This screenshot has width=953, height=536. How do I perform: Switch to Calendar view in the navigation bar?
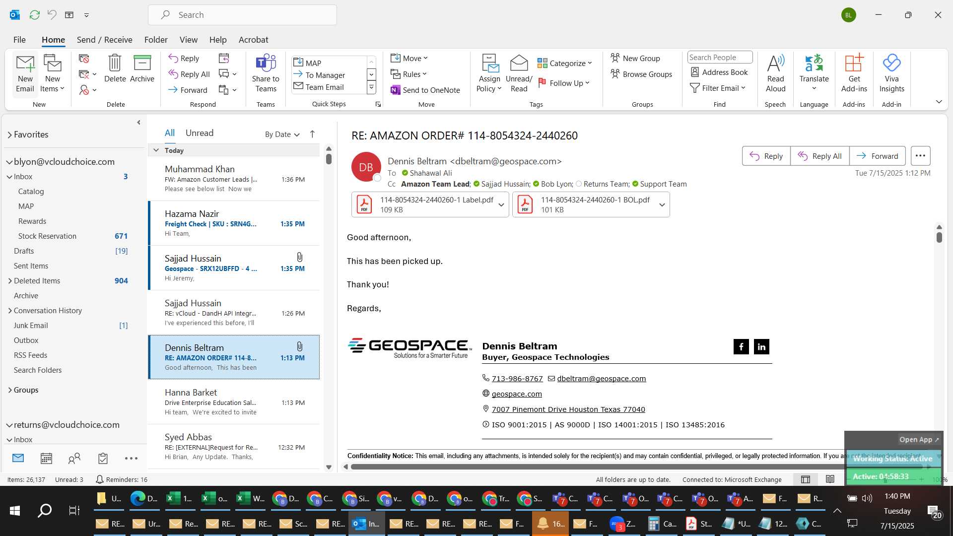pos(46,458)
